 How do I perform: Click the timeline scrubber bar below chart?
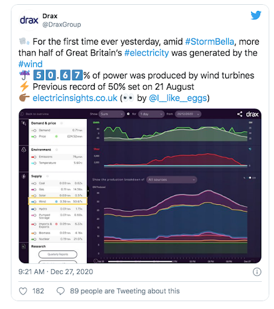coord(140,261)
